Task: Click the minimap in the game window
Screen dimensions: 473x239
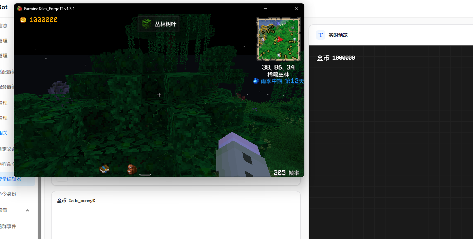Action: 278,39
